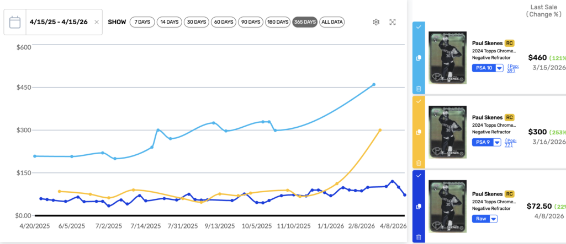Click the 3/16/2026 sale date
The image size is (566, 244).
[549, 142]
